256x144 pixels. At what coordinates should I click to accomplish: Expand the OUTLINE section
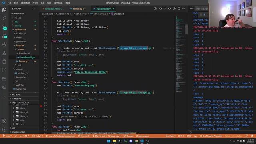point(16,94)
